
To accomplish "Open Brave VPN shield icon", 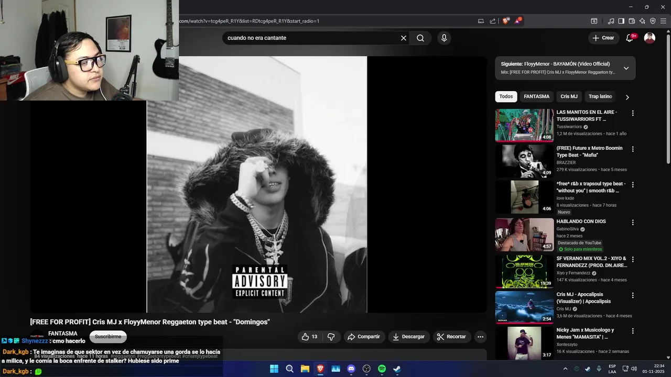I will pos(653,21).
